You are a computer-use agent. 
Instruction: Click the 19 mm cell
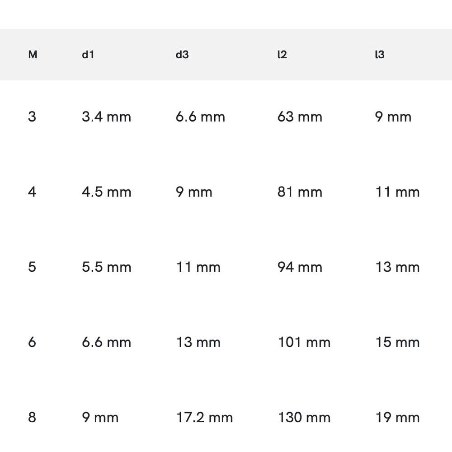pos(397,417)
